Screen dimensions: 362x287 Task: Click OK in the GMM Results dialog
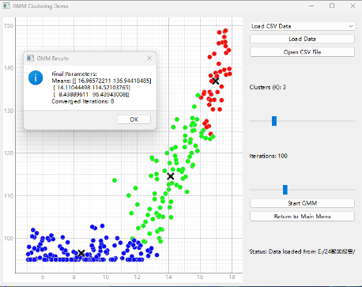coord(134,119)
